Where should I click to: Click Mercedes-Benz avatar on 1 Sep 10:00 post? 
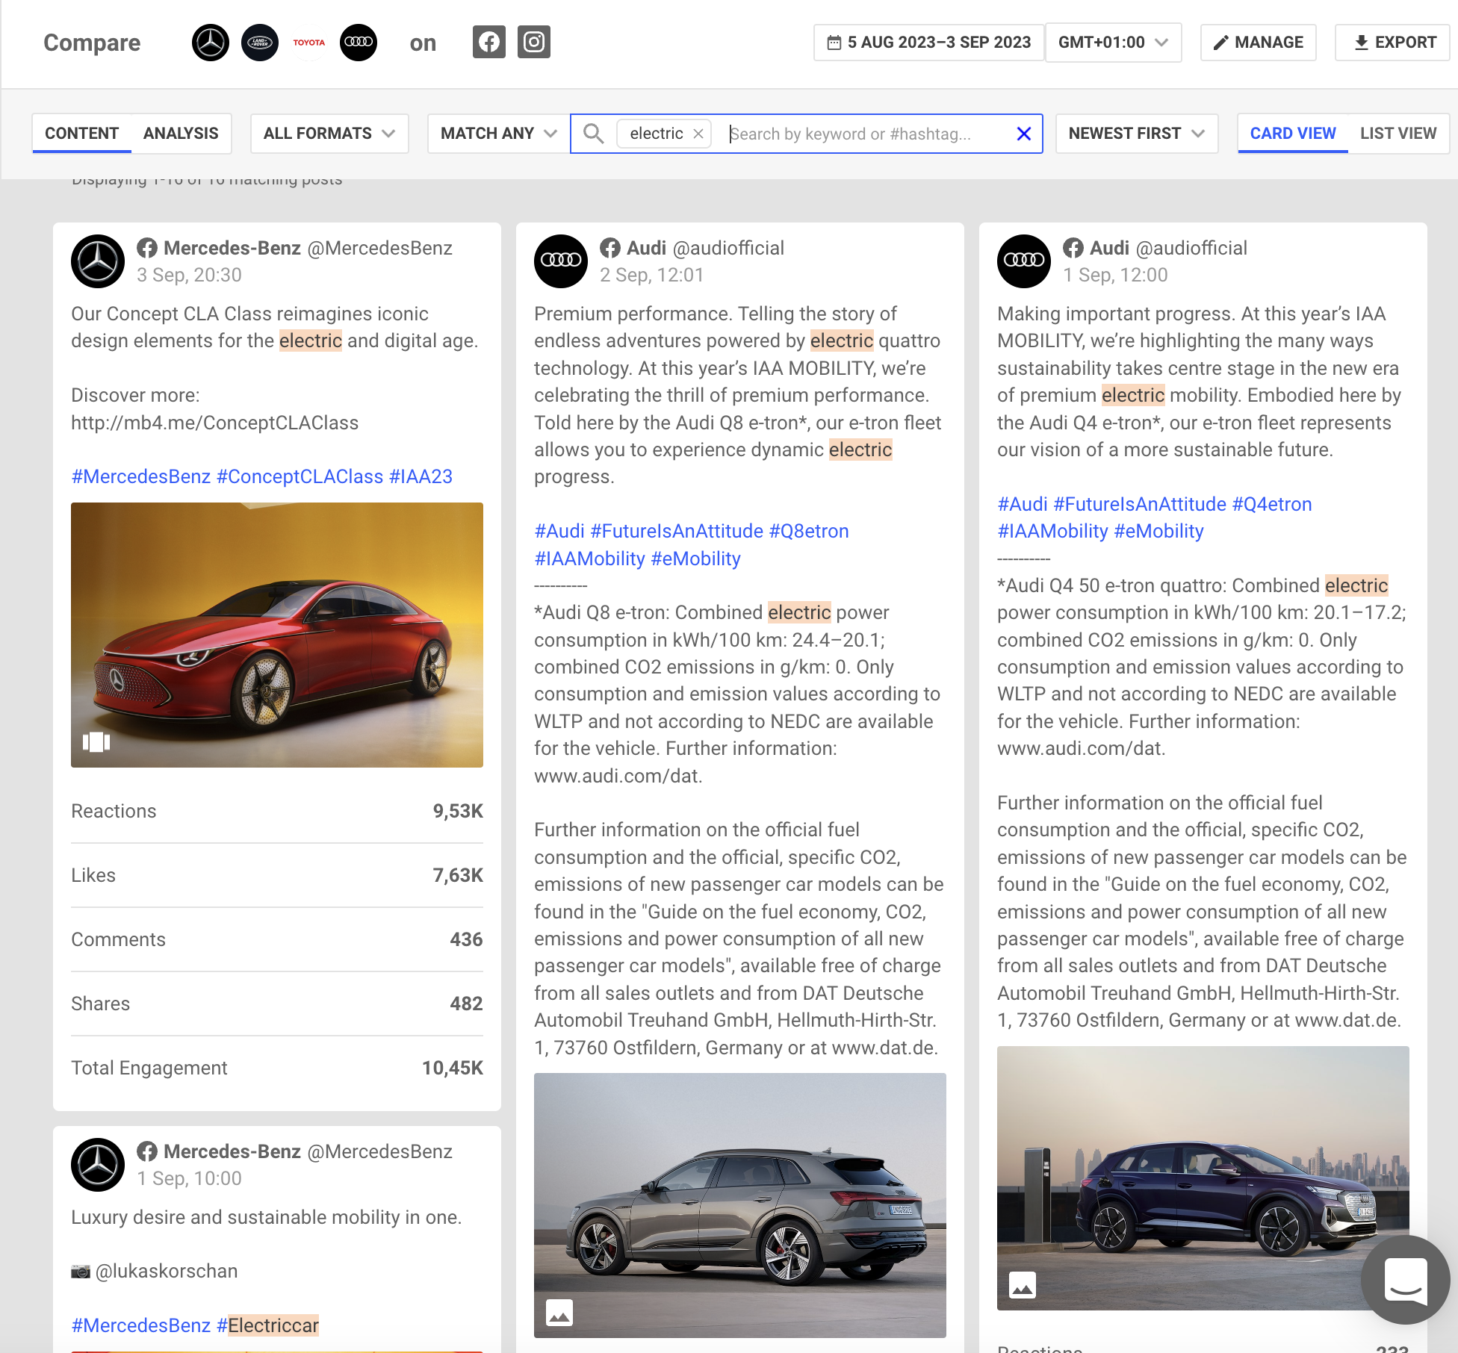(x=98, y=1165)
